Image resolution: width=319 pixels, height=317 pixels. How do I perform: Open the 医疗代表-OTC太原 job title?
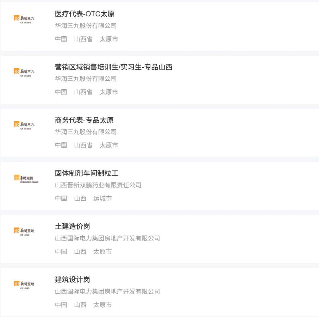pyautogui.click(x=85, y=14)
